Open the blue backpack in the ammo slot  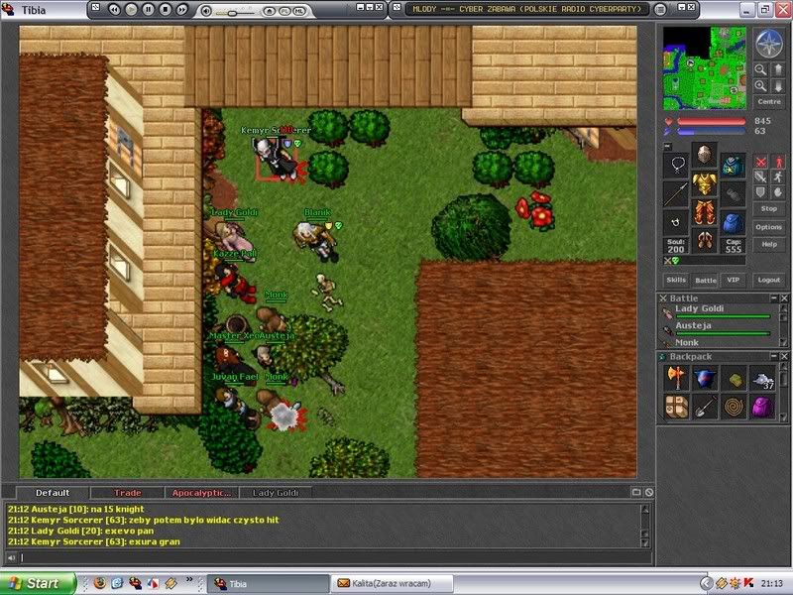(x=733, y=222)
